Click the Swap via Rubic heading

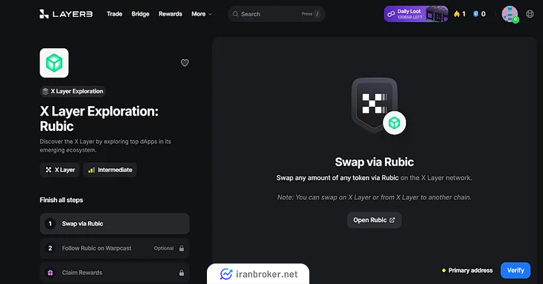pyautogui.click(x=374, y=162)
